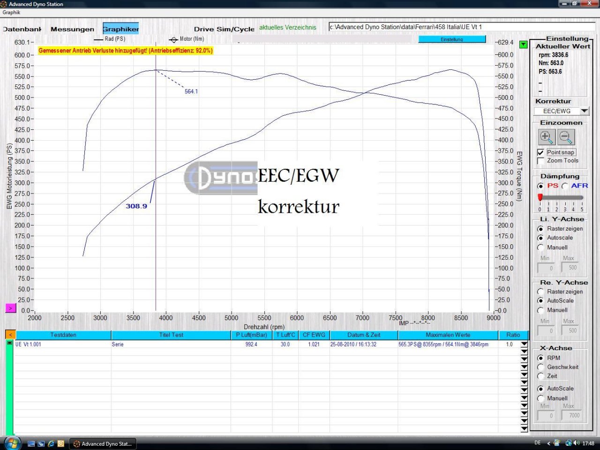
Task: Click the orange arrow button by Testdaten
Action: [10, 335]
